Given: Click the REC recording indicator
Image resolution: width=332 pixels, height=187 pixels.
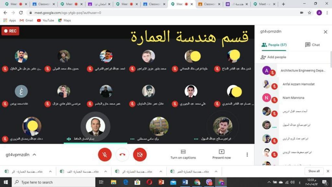Looking at the screenshot, I should tap(10, 31).
